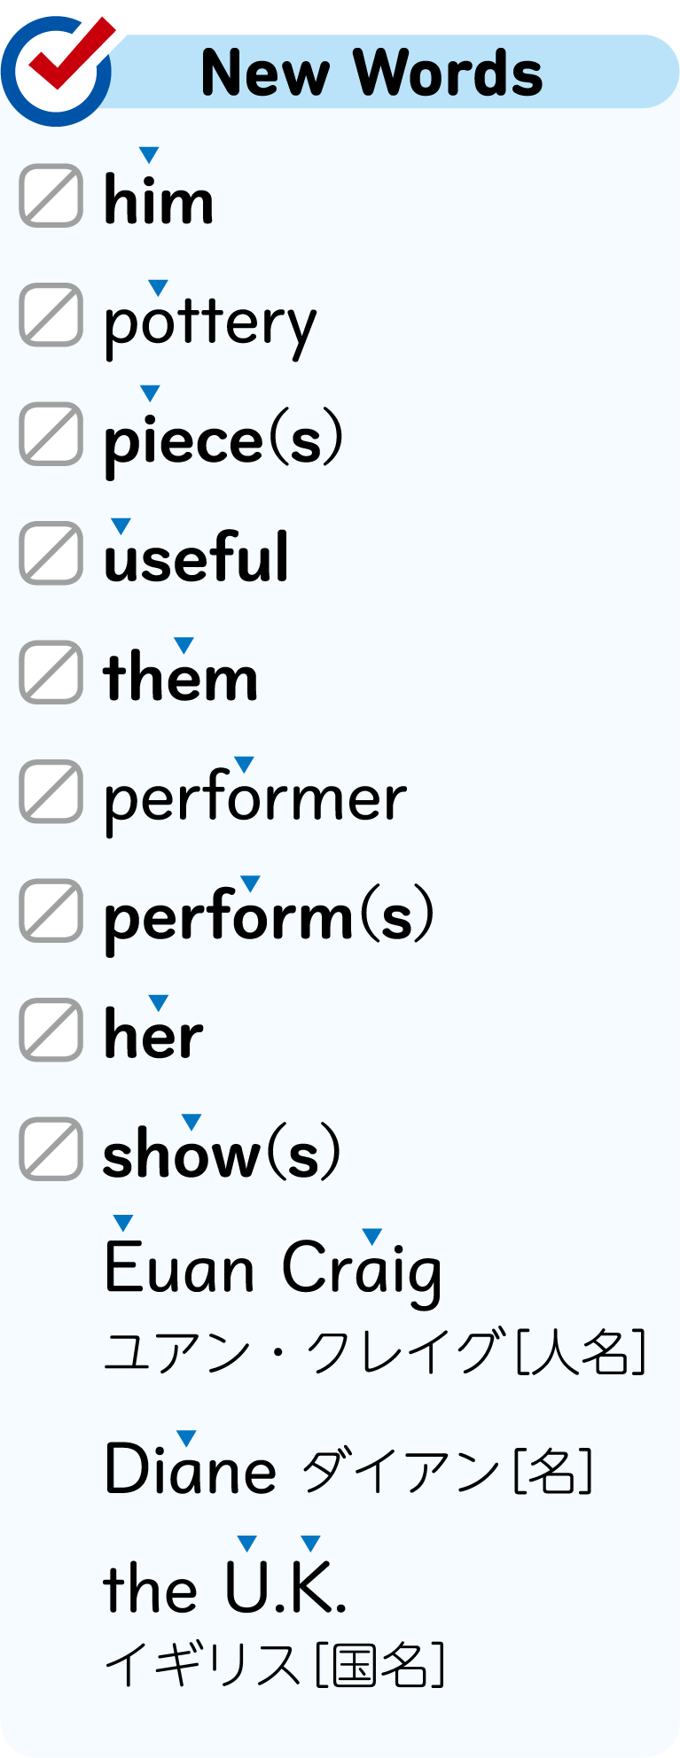Toggle the checkbox for "piece(s)"
680x1758 pixels.
[x=51, y=434]
